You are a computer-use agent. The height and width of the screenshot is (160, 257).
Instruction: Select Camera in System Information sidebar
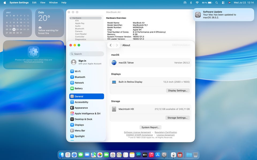click(79, 31)
